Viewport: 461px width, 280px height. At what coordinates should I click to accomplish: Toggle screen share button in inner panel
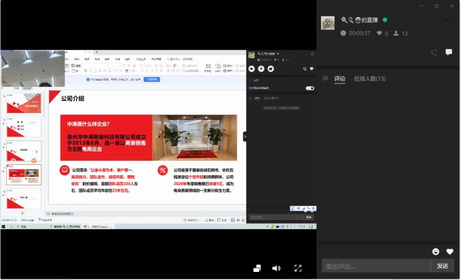coord(271,69)
